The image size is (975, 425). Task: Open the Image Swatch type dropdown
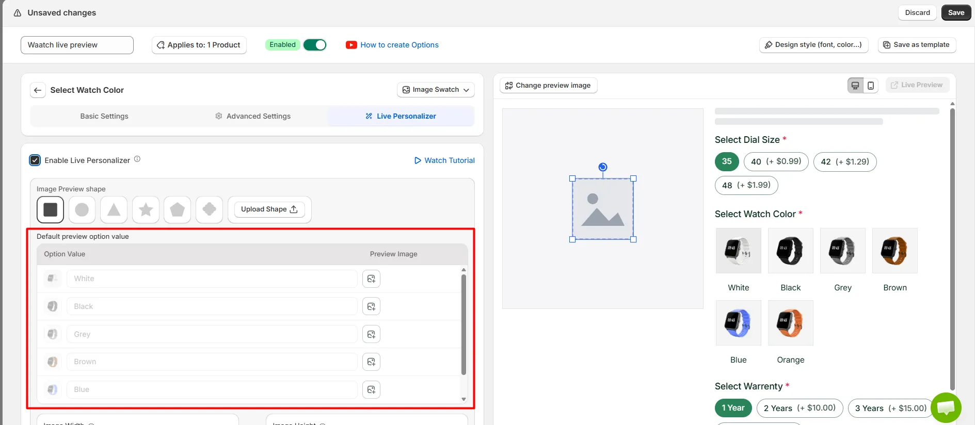click(x=436, y=90)
